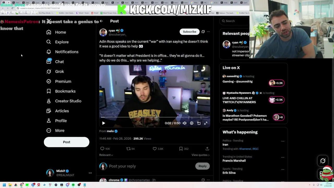Open ryan's avatar in Relevant people
The height and width of the screenshot is (188, 334).
tap(226, 44)
